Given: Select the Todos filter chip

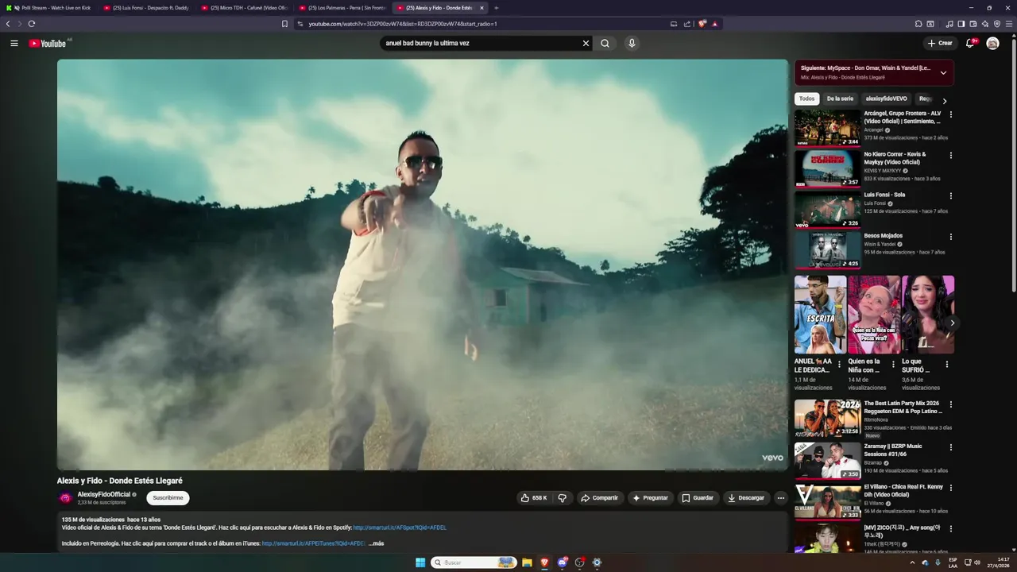Looking at the screenshot, I should point(807,99).
